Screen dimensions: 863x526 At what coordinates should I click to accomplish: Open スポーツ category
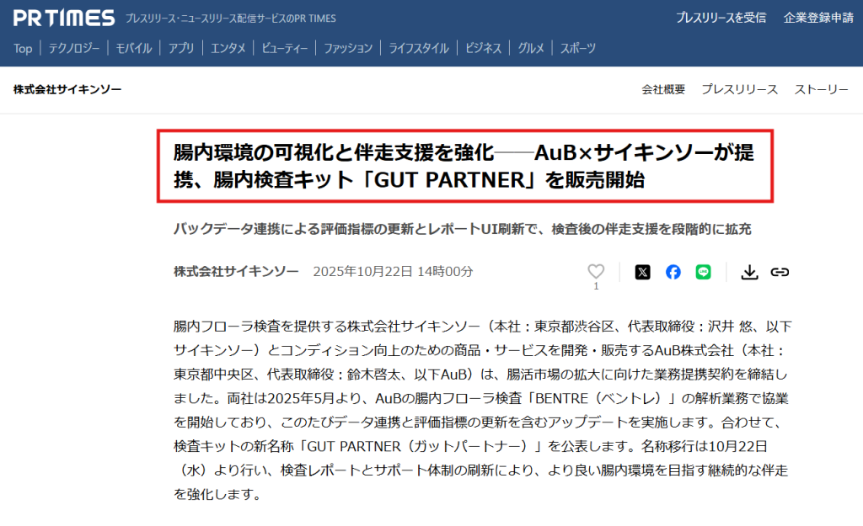click(578, 48)
